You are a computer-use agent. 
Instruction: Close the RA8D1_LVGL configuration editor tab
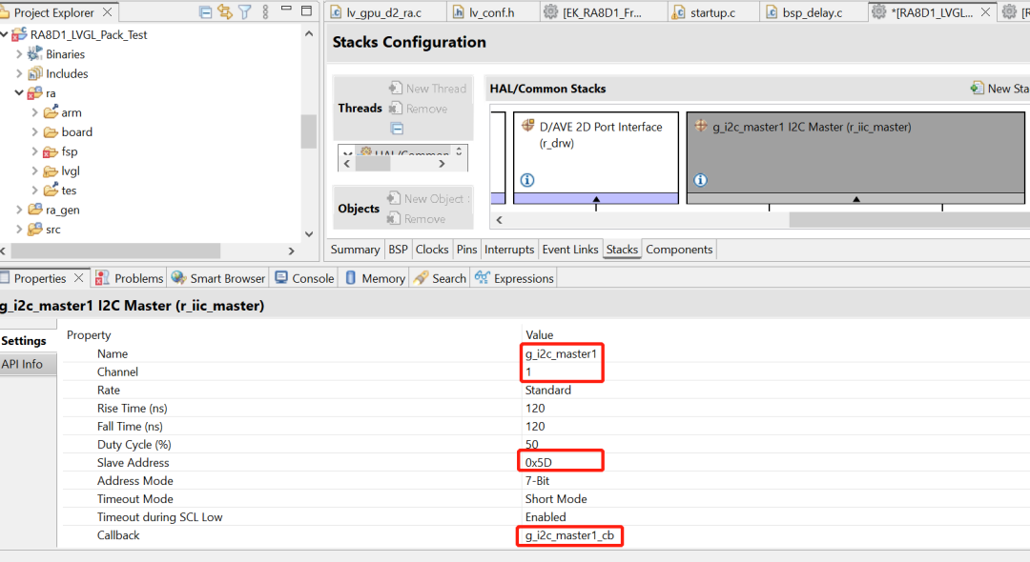point(985,11)
